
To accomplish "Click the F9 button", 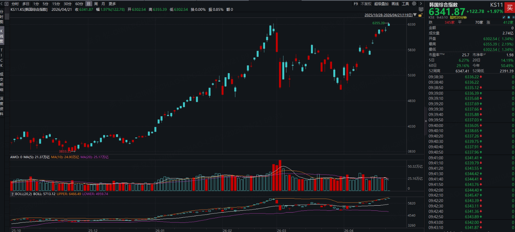I will click(356, 4).
